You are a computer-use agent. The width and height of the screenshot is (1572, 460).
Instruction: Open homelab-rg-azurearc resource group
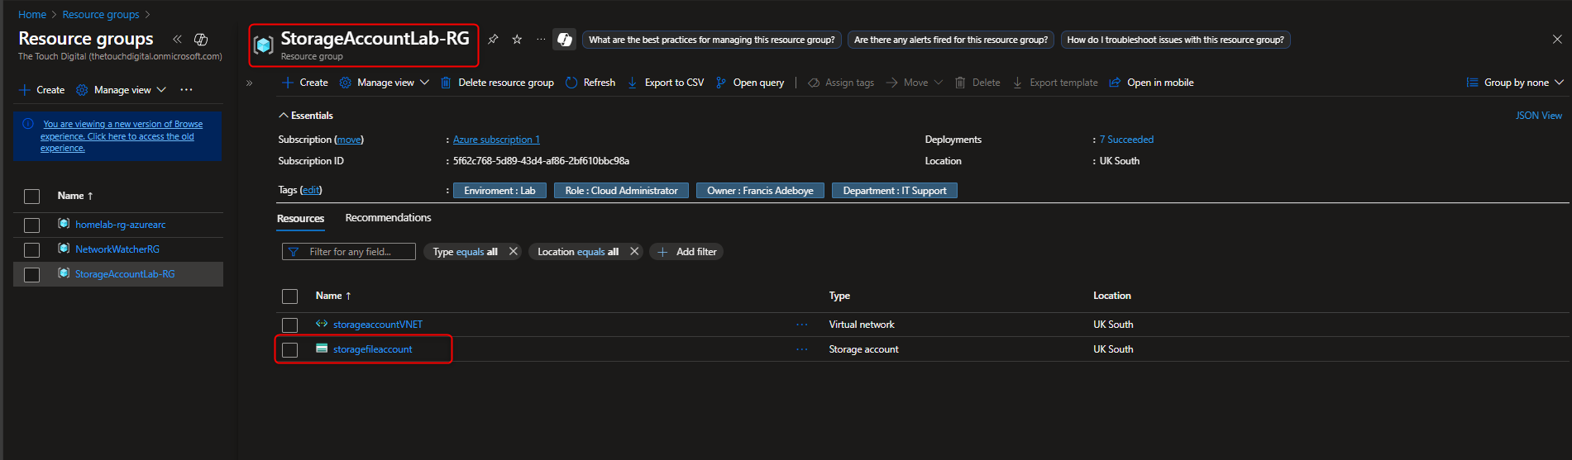pos(120,225)
